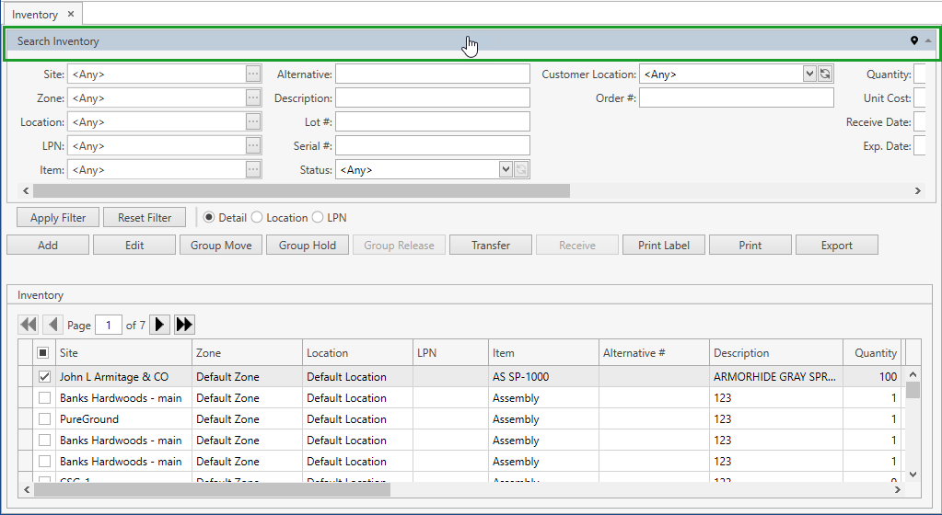Viewport: 942px width, 515px height.
Task: Click the Lot # input field
Action: (x=433, y=122)
